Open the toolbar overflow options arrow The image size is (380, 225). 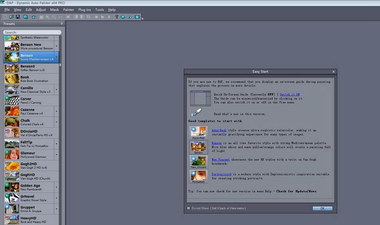pyautogui.click(x=142, y=19)
